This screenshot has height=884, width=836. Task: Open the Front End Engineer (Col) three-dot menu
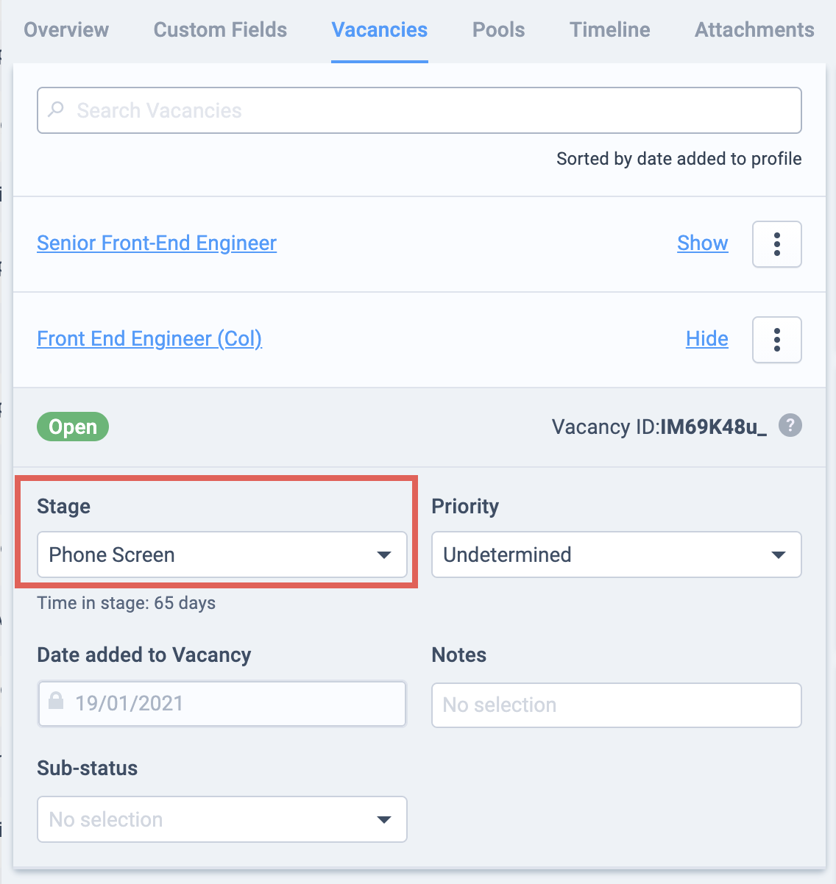[777, 340]
